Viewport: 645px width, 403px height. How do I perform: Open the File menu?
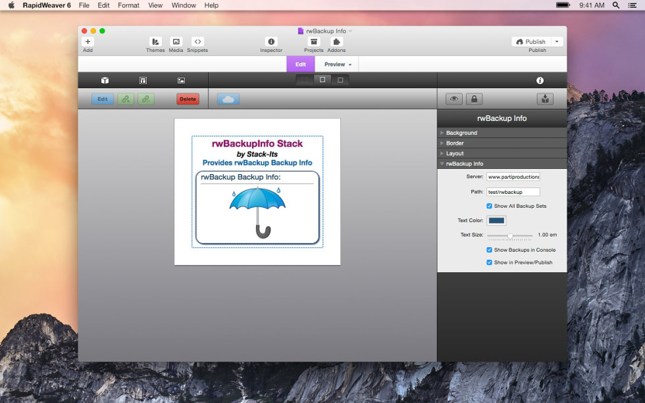[84, 5]
